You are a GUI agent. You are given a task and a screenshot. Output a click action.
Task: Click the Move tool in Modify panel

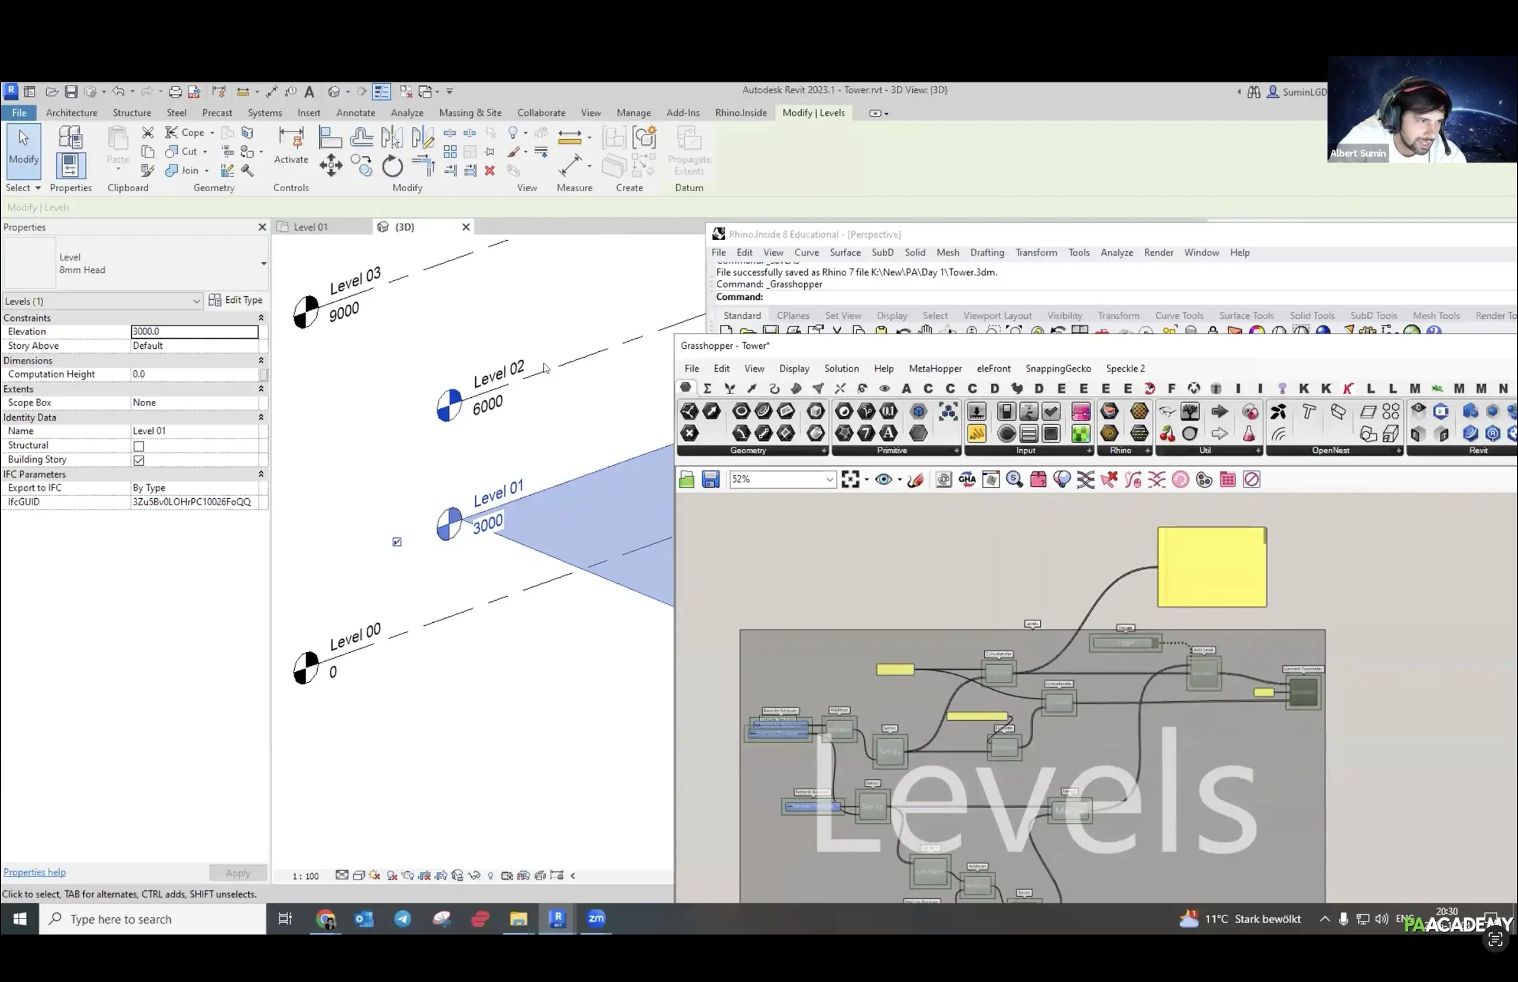330,166
